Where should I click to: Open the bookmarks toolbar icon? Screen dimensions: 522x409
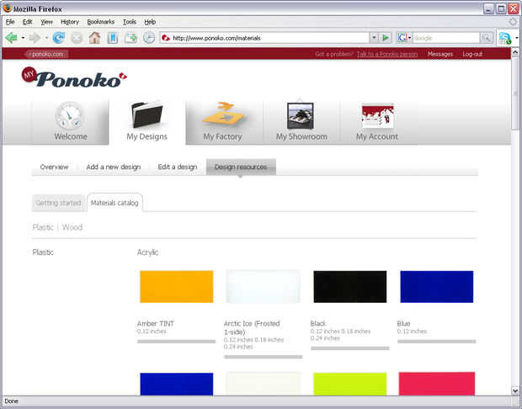click(x=113, y=38)
